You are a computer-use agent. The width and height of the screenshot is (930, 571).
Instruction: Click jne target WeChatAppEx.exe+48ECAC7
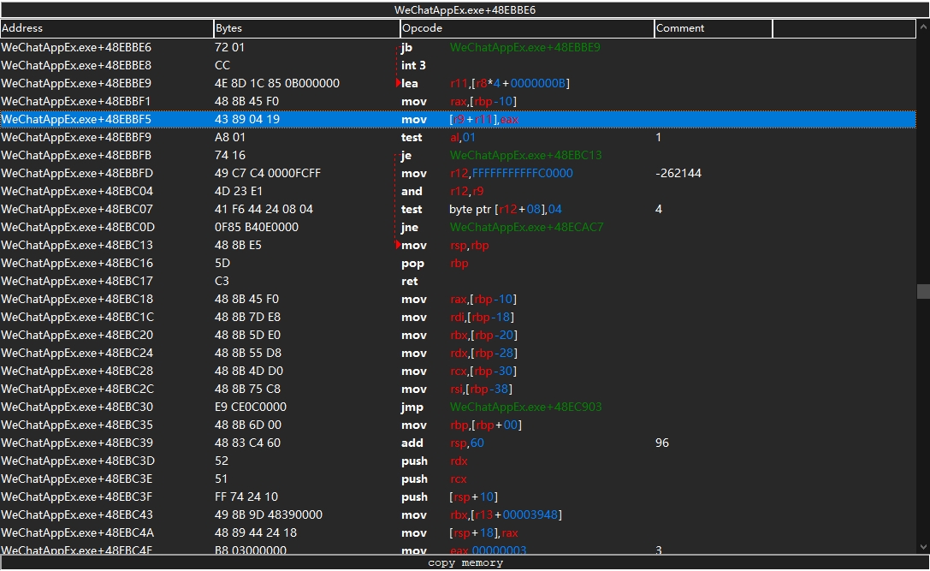[525, 228]
